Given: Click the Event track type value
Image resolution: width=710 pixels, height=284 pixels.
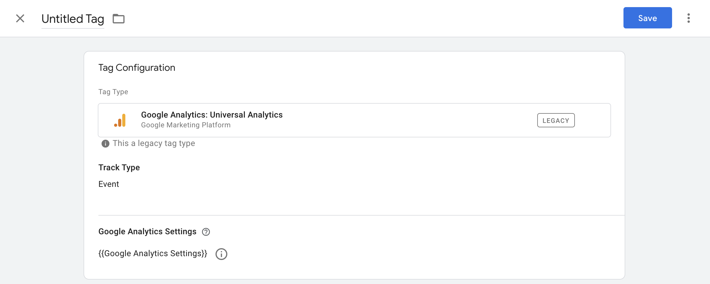Looking at the screenshot, I should [109, 184].
